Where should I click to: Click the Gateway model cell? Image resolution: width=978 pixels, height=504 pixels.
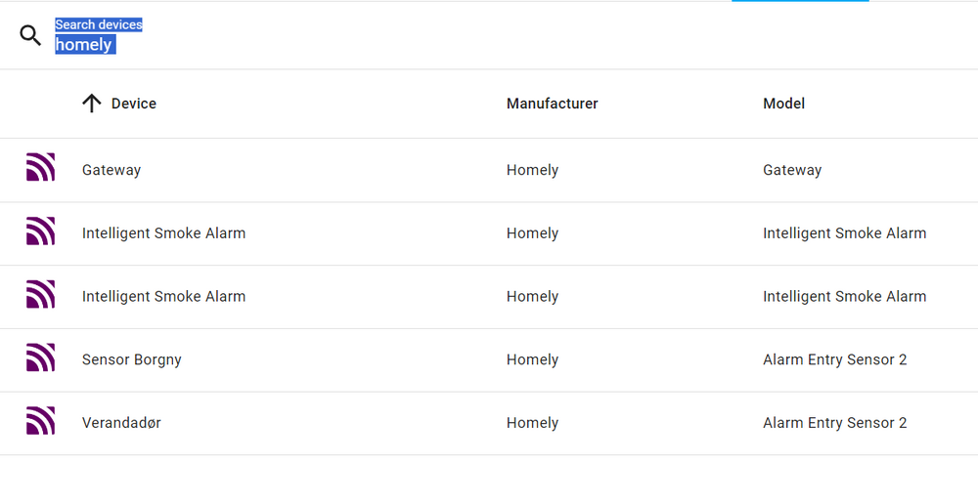point(792,170)
